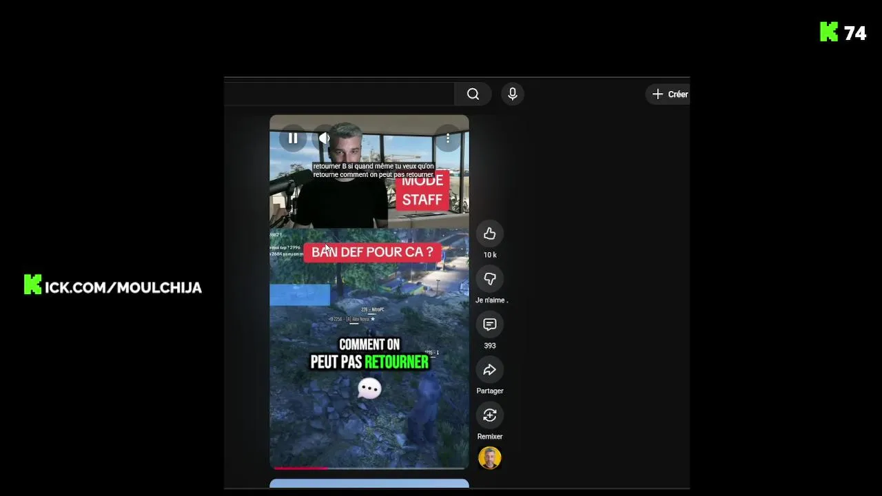
Task: Click the 'Je n'aime' label text
Action: click(x=491, y=300)
